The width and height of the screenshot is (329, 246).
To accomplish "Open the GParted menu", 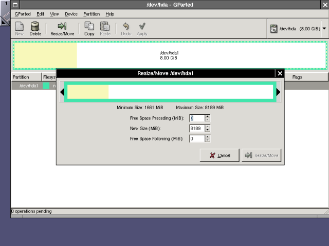I will [23, 14].
